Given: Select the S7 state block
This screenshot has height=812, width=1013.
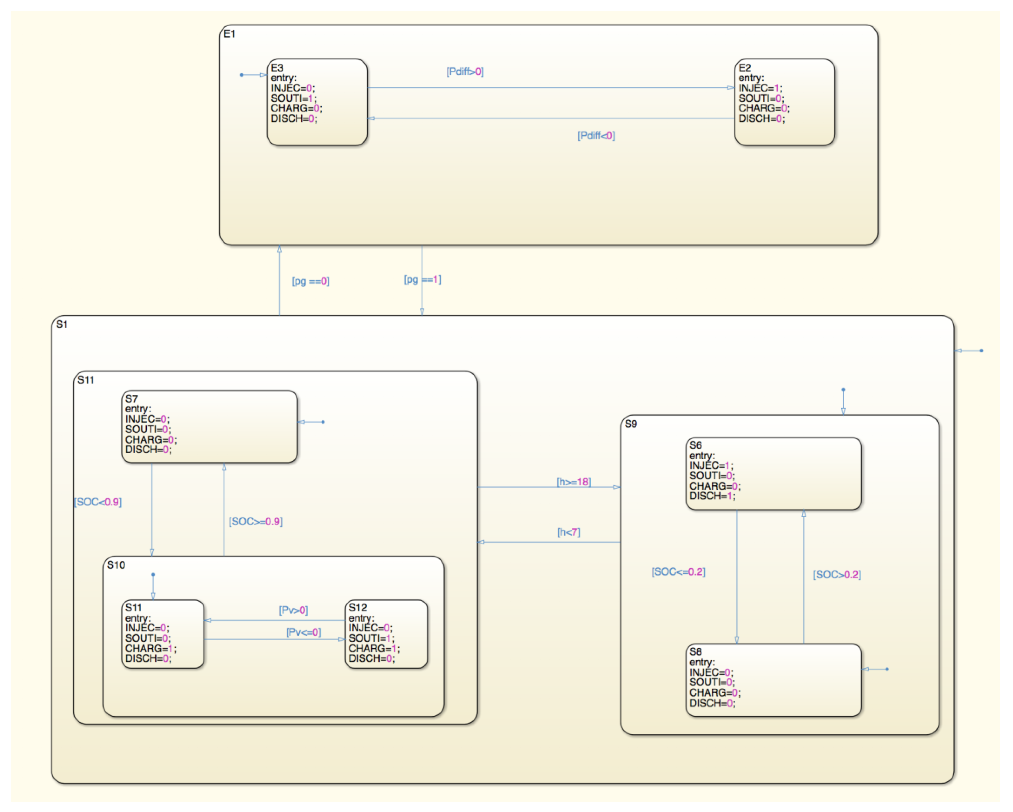Looking at the screenshot, I should pos(209,426).
